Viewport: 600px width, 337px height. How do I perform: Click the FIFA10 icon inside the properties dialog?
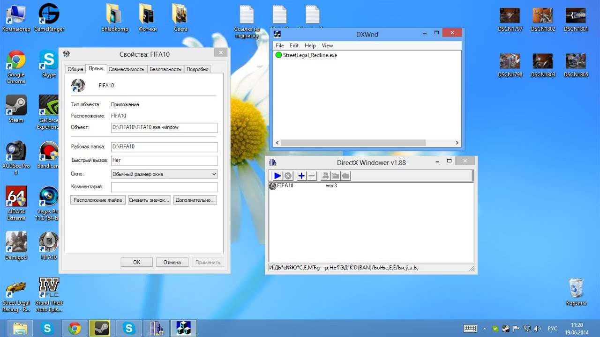point(78,85)
